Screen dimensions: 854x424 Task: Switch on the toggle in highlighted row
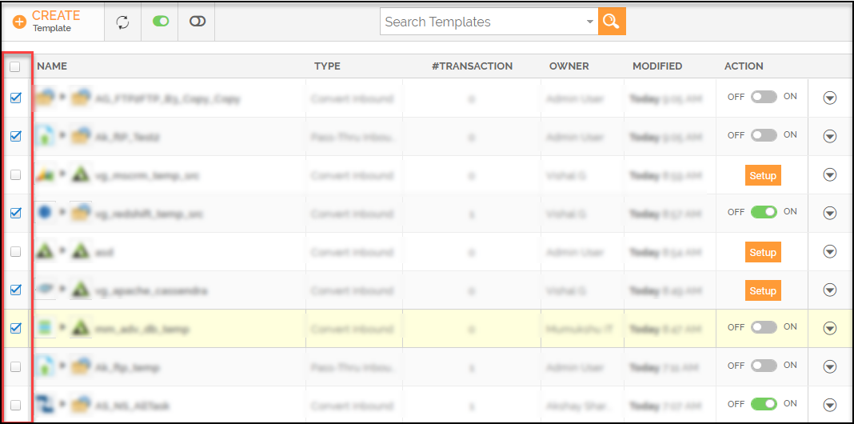tap(764, 327)
